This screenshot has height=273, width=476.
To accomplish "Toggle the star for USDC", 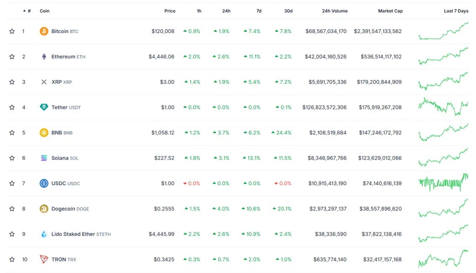I will pyautogui.click(x=12, y=183).
